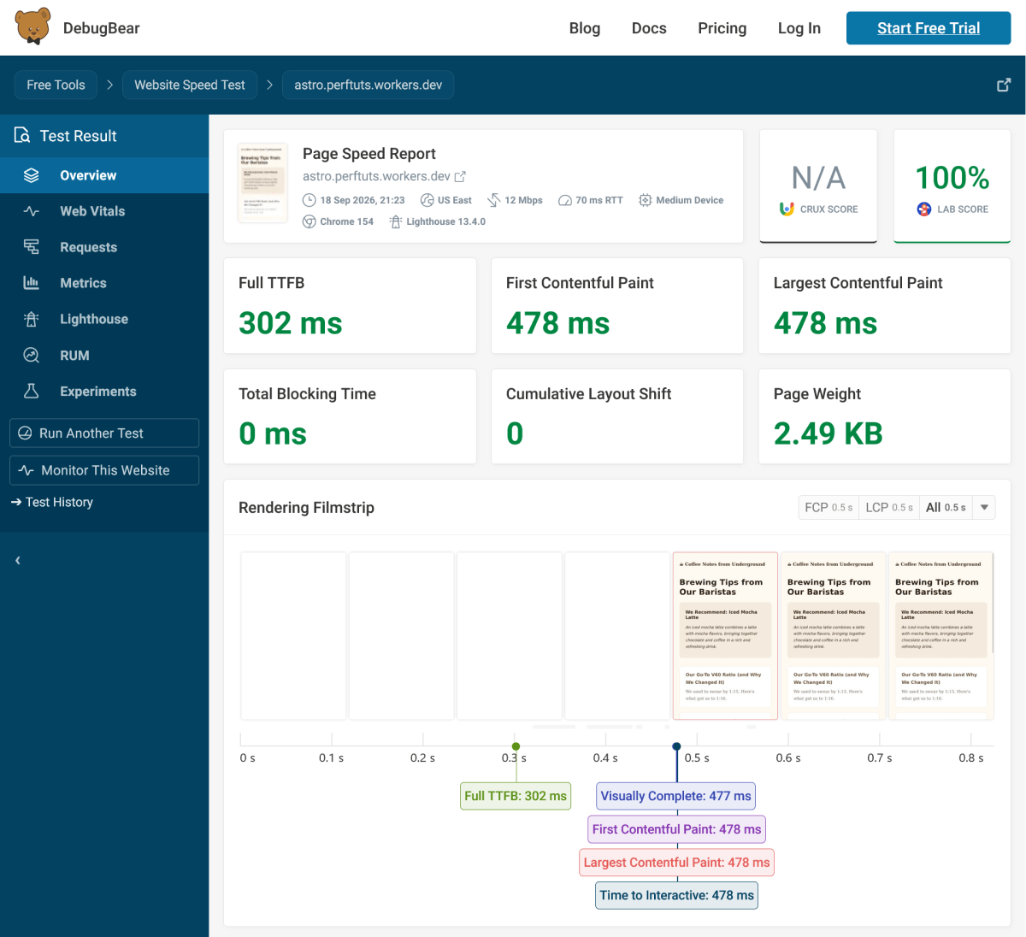Open the Lighthouse section
The height and width of the screenshot is (937, 1026).
coord(104,319)
